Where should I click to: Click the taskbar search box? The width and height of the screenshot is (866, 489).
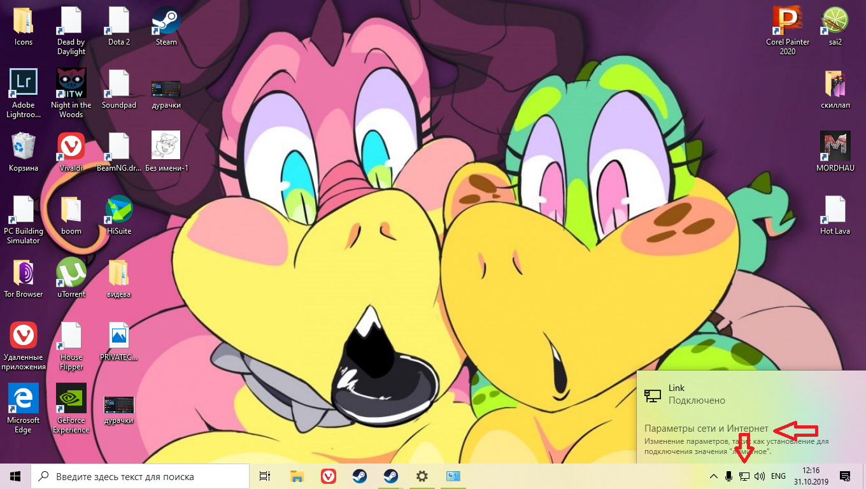coord(140,476)
